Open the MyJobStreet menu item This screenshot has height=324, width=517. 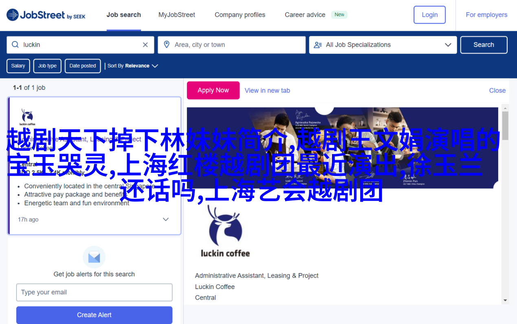pyautogui.click(x=177, y=15)
